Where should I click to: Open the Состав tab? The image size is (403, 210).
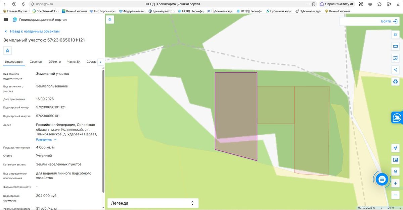point(91,62)
